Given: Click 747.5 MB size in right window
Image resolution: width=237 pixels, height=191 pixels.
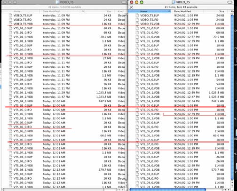Looking at the screenshot, I should tap(218, 101).
